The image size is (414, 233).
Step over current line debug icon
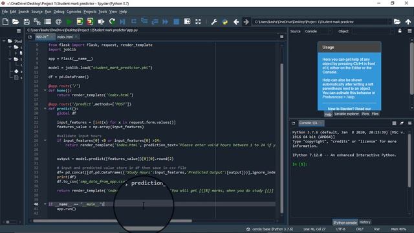(134, 21)
